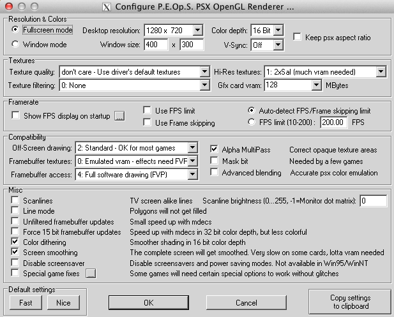Click the window width field showing 400
The height and width of the screenshot is (317, 394).
tap(156, 45)
